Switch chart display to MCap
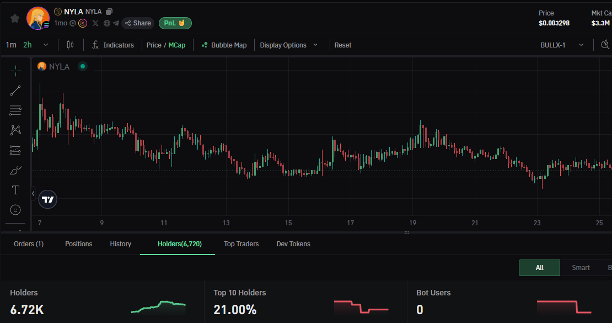The image size is (612, 323). pos(177,45)
